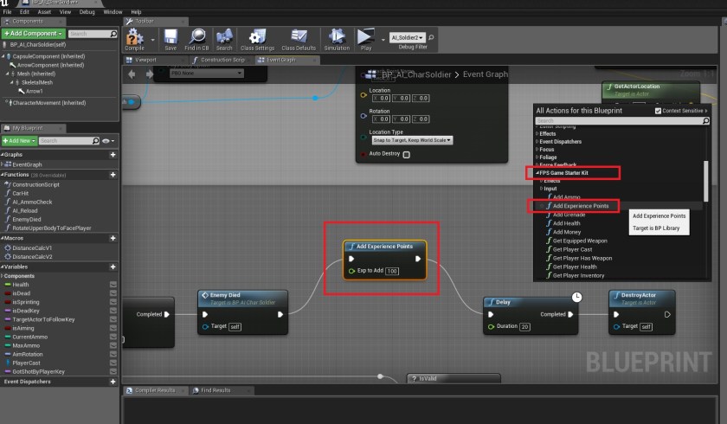The height and width of the screenshot is (424, 727).
Task: Click the Compile button in toolbar
Action: (x=134, y=39)
